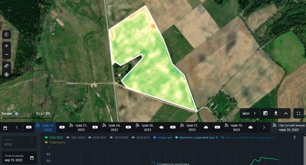Screen dimensions: 306x165
Task: Toggle the 2020/2021 season series
Action: click(97, 137)
